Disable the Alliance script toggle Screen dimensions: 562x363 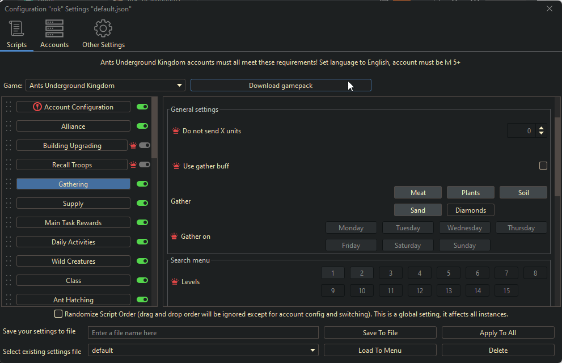(x=142, y=126)
